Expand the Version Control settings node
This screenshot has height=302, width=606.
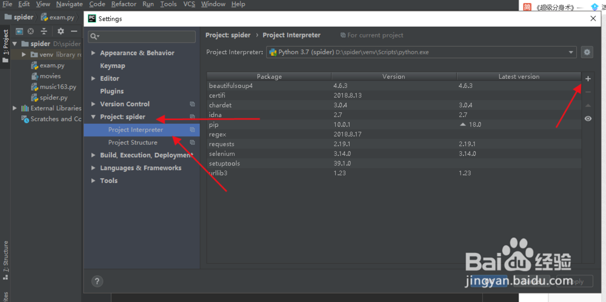point(93,104)
